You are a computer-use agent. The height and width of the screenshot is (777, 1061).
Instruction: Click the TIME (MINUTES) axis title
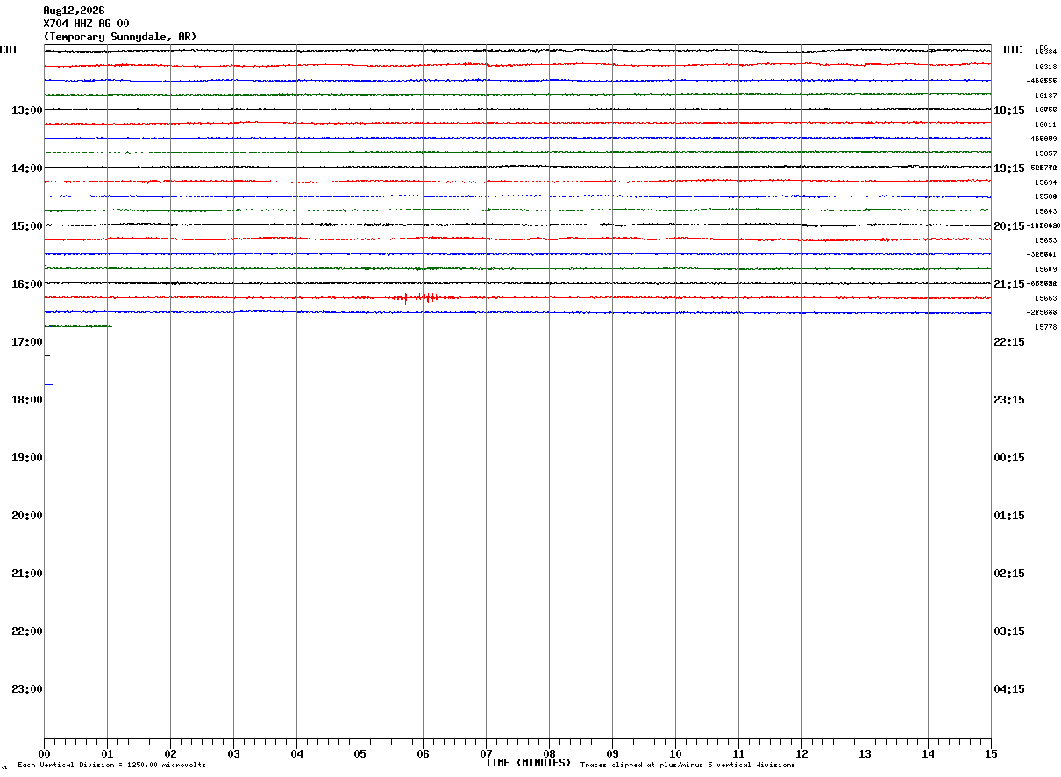point(528,763)
